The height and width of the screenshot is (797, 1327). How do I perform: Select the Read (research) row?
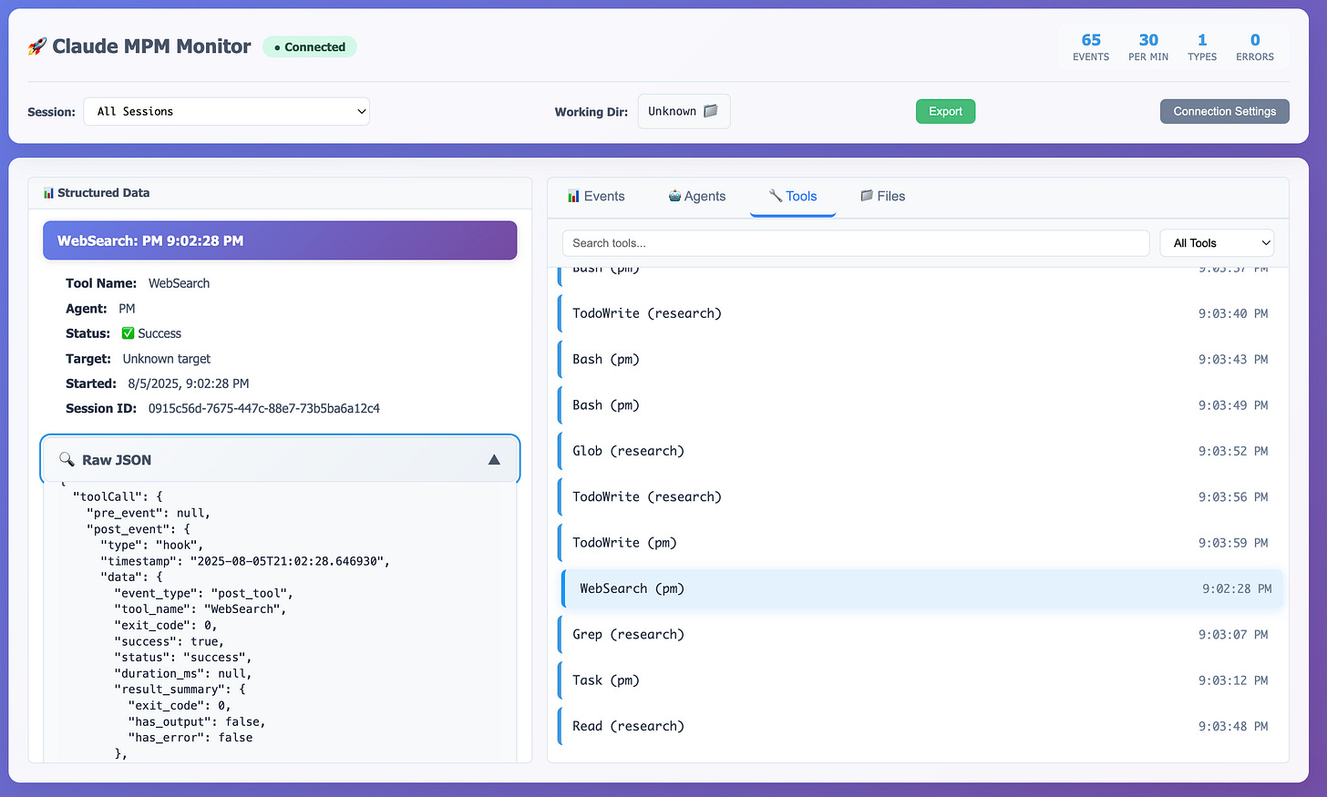(x=921, y=726)
